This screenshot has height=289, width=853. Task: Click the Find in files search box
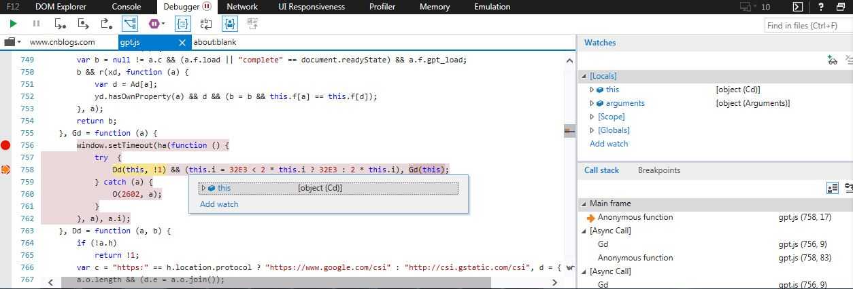807,25
